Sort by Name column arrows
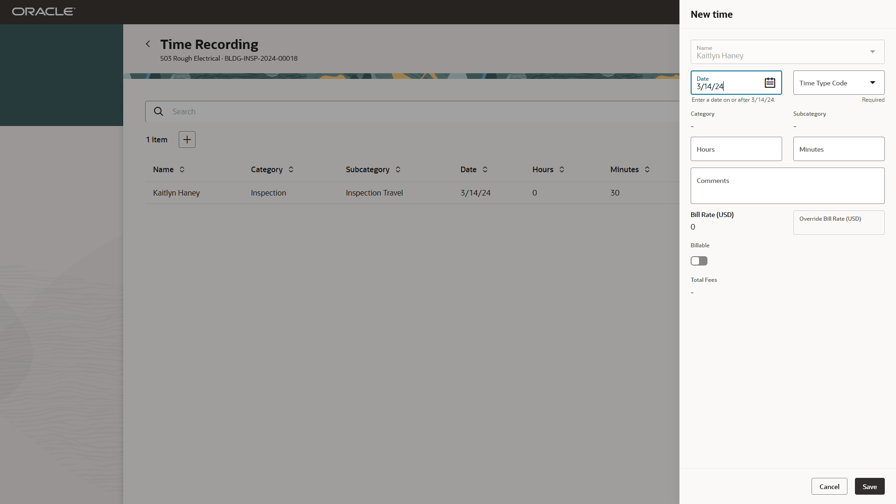Viewport: 896px width, 504px height. pyautogui.click(x=182, y=169)
